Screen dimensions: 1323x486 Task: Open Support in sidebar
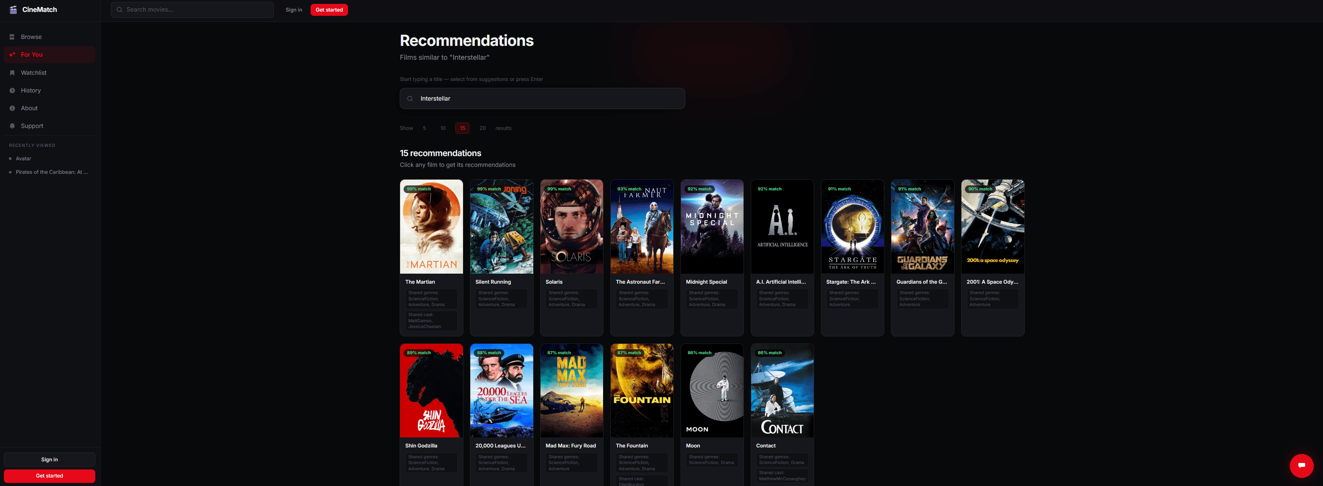pos(49,126)
